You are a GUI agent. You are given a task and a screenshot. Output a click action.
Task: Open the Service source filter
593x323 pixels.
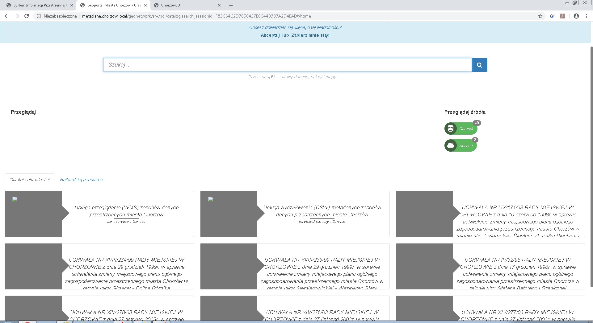(x=461, y=145)
